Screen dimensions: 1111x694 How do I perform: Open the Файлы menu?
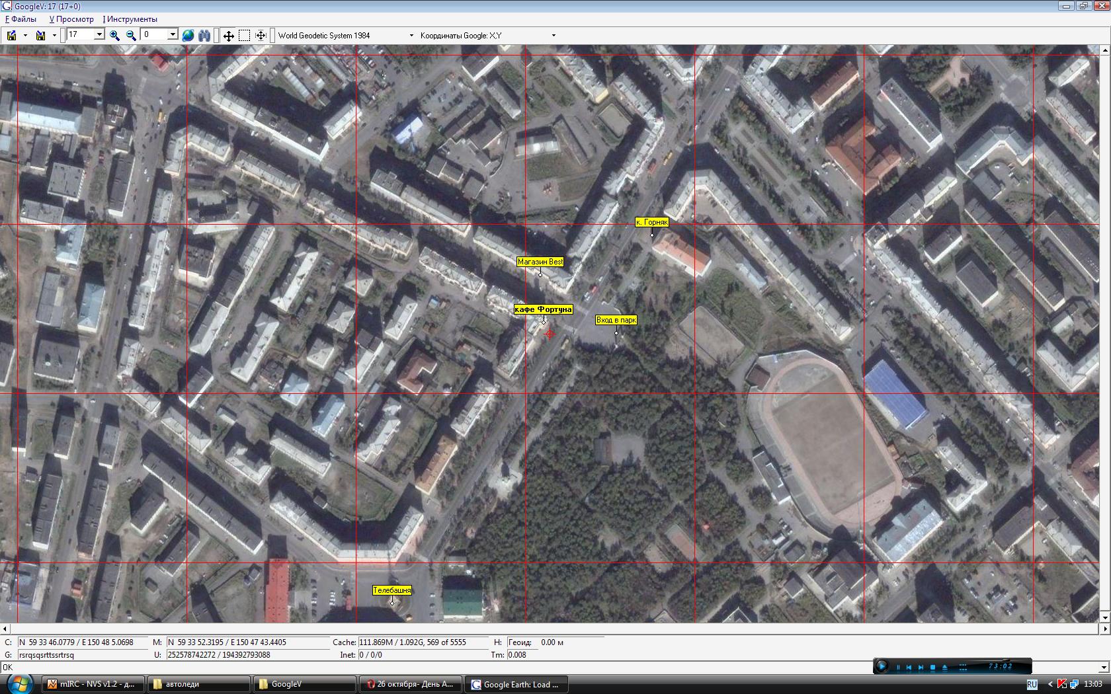point(21,19)
